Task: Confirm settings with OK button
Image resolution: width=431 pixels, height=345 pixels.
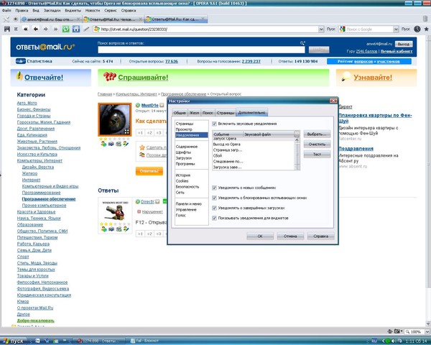Action: pos(260,236)
